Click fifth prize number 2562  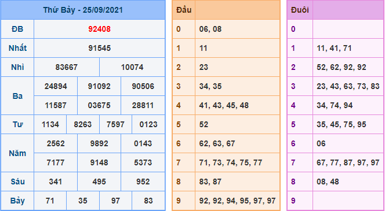(x=56, y=144)
